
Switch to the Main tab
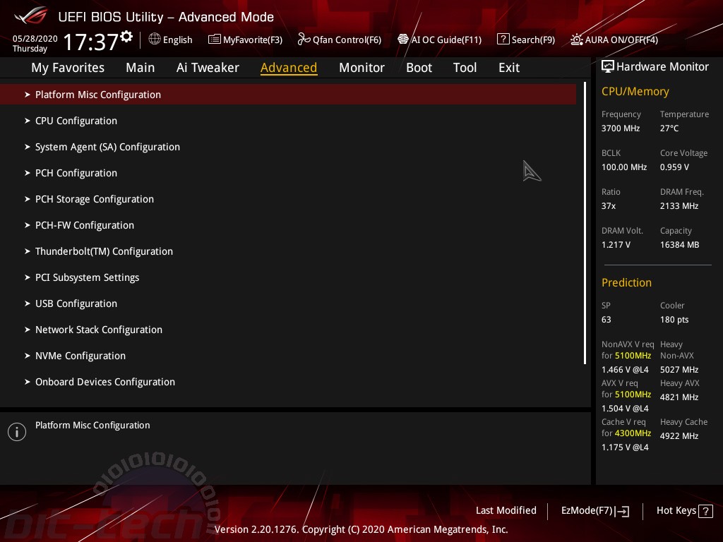click(x=141, y=68)
